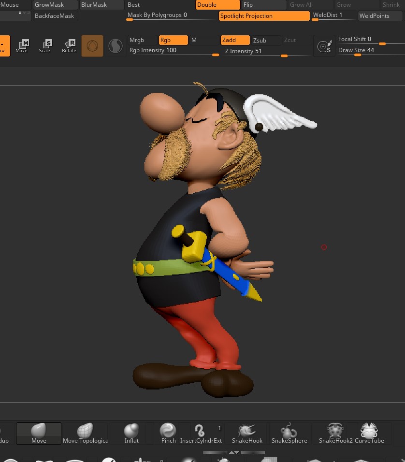
Task: Adjust the Rgb Intensity slider
Action: point(174,51)
